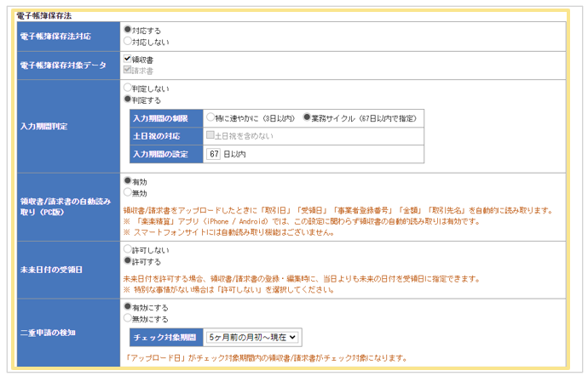Viewport: 588px width, 376px height.
Task: Disable auto-reading by selecting 無効
Action: click(128, 192)
